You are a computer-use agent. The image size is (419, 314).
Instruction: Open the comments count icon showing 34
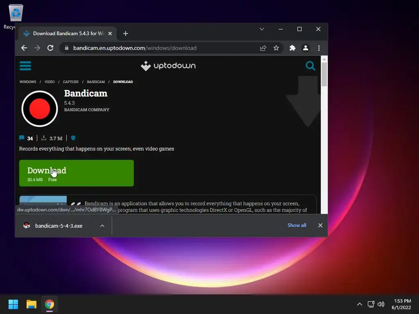pyautogui.click(x=22, y=138)
